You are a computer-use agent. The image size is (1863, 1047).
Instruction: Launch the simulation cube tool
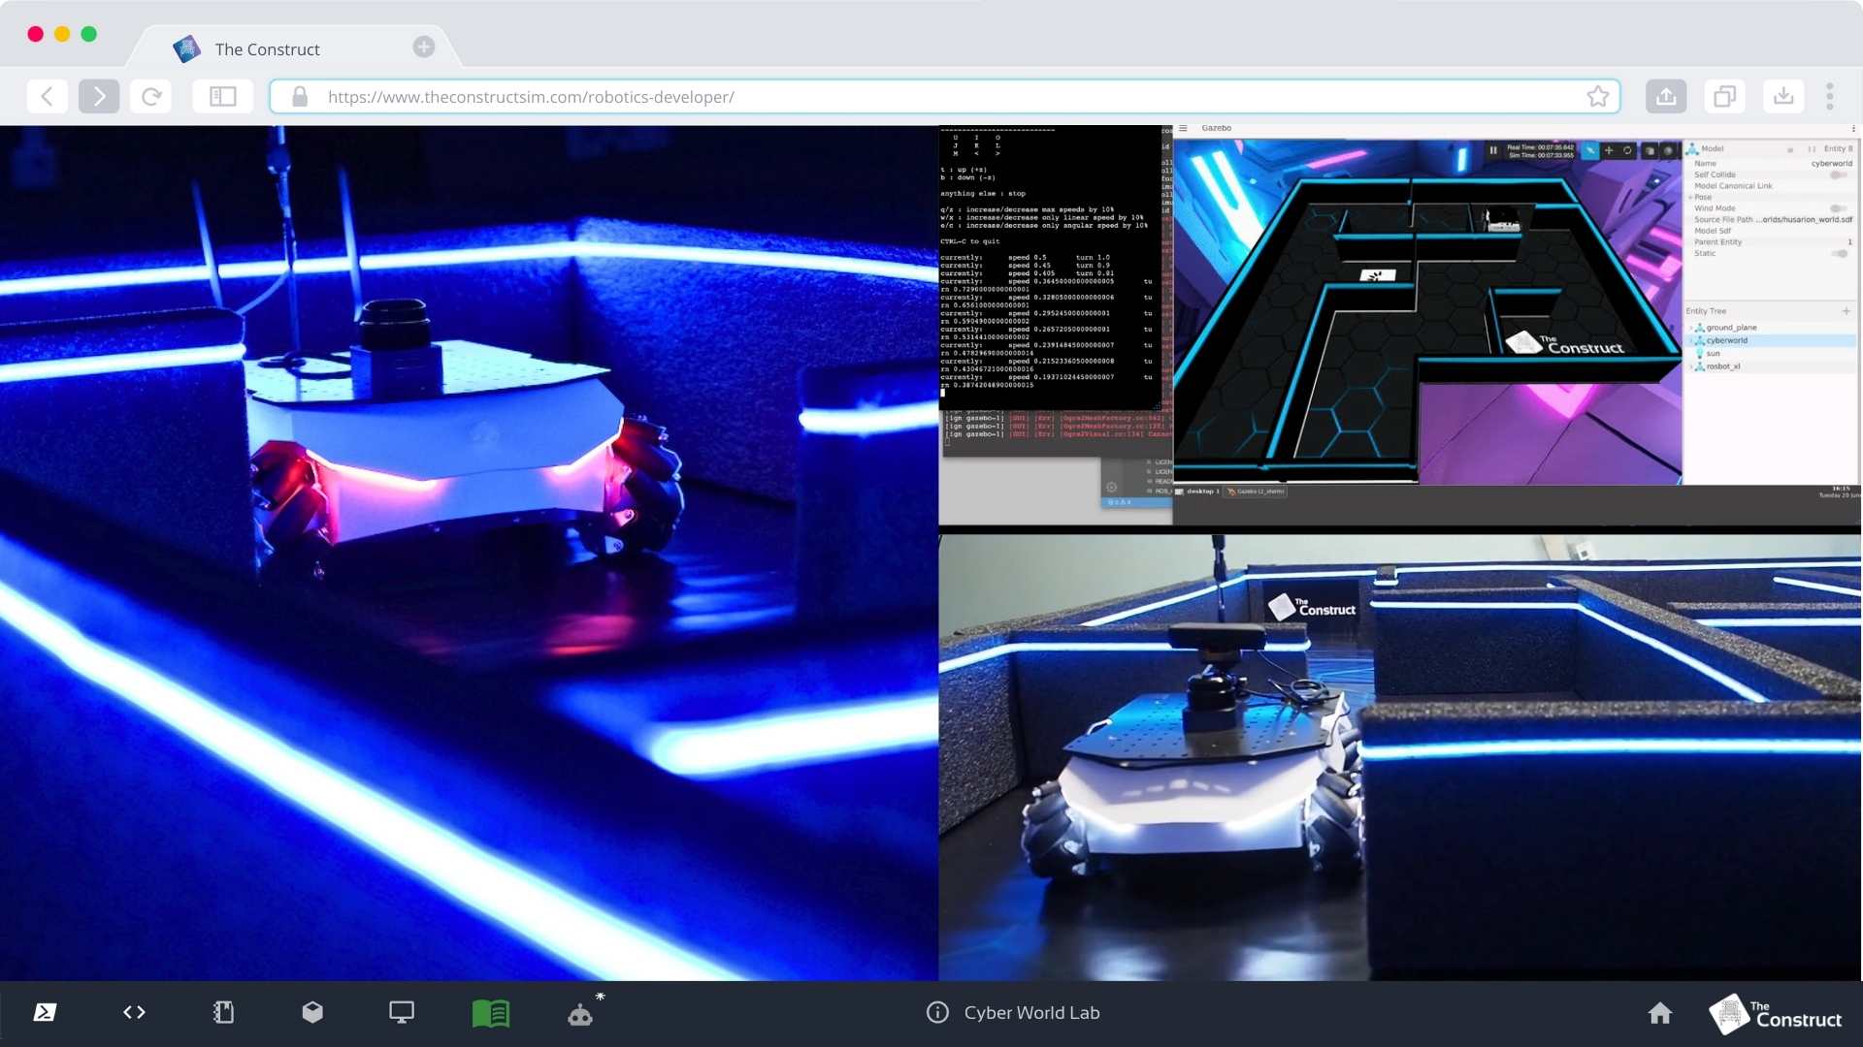point(311,1012)
